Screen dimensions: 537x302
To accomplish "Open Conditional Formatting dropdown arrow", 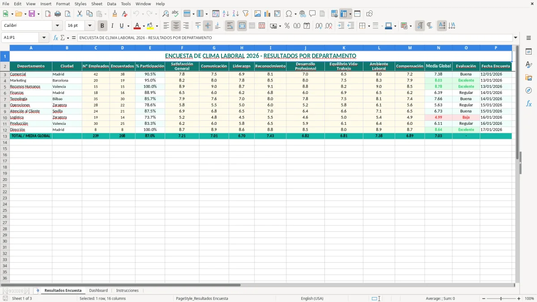I will tap(410, 26).
